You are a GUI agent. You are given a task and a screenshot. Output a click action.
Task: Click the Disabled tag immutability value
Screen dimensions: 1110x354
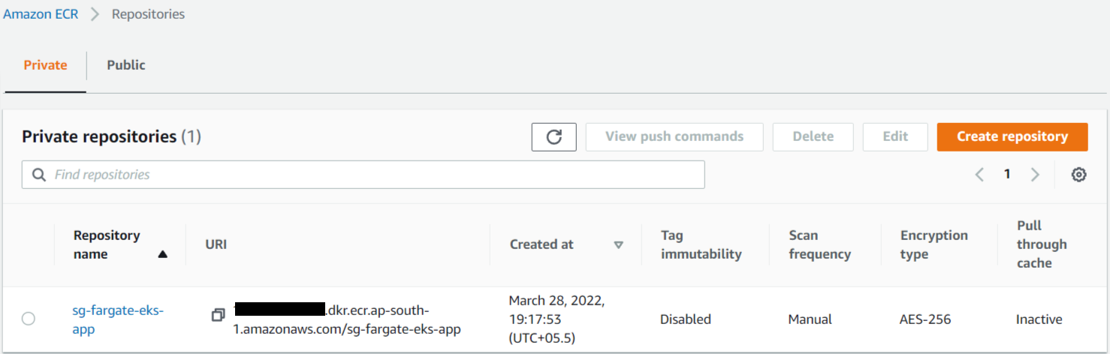pyautogui.click(x=685, y=319)
